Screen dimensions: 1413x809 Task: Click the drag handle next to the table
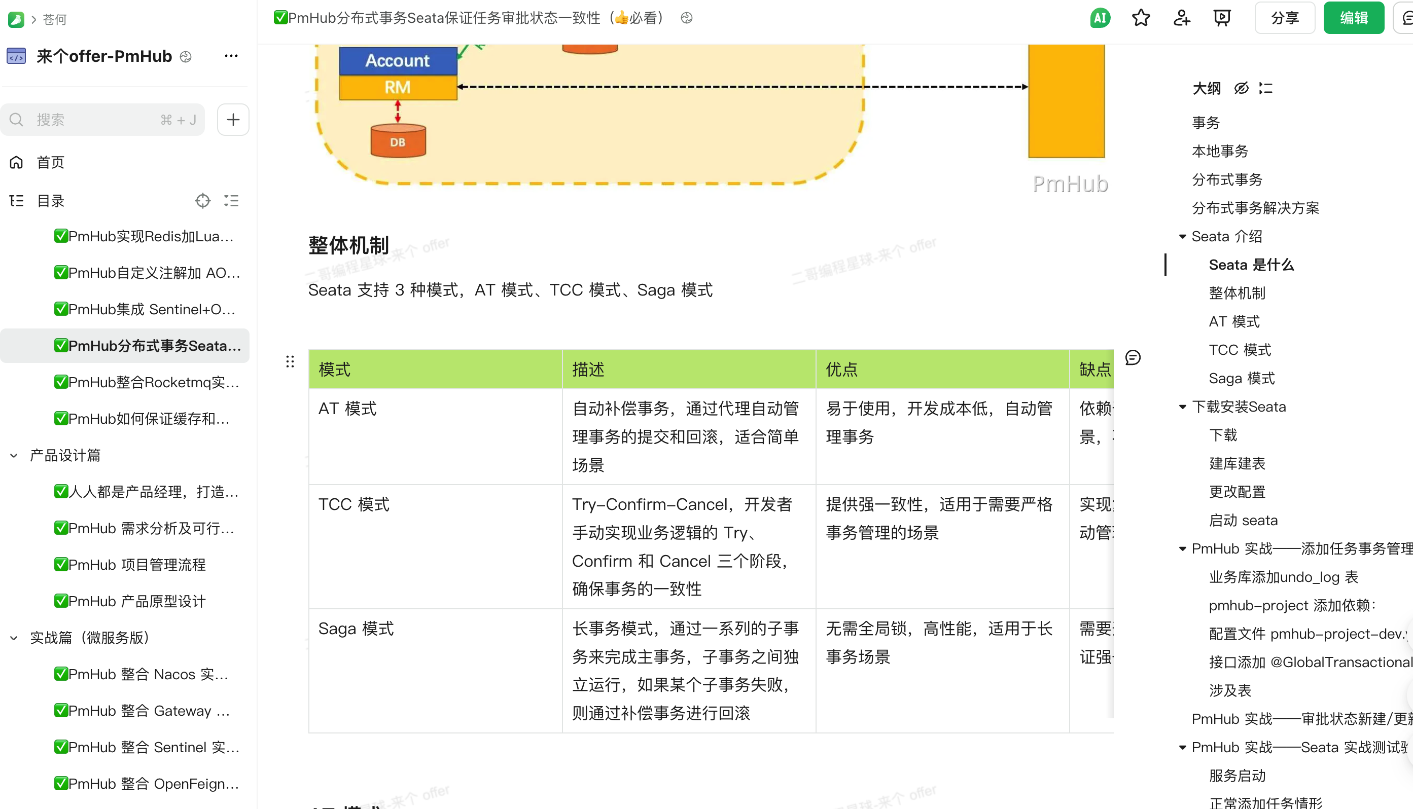290,361
